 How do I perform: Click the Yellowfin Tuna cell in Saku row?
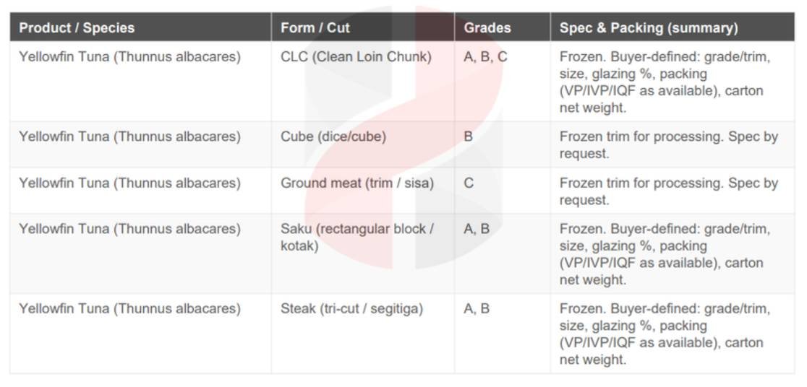[129, 229]
